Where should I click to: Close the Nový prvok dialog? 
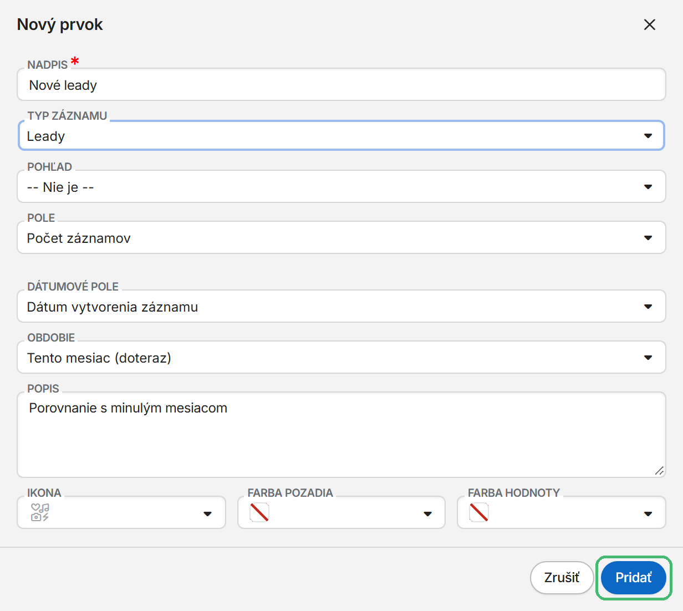point(649,24)
